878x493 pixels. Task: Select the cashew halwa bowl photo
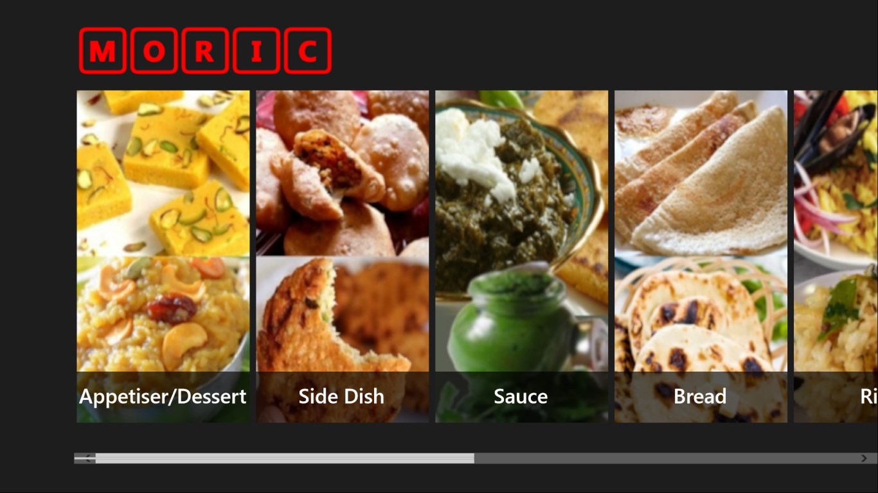pos(163,314)
